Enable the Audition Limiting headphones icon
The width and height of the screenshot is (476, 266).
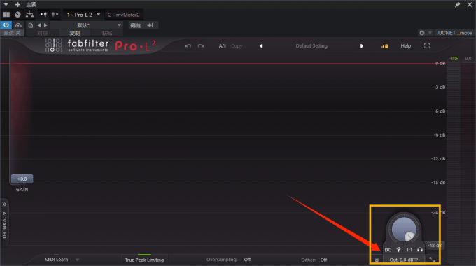tap(420, 250)
